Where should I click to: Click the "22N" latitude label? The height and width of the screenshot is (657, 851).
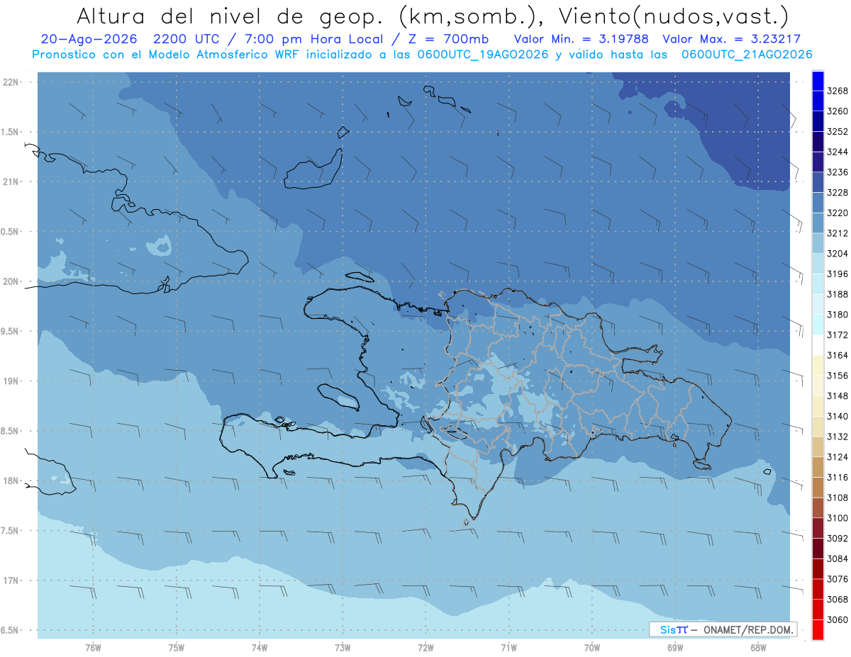pyautogui.click(x=11, y=82)
